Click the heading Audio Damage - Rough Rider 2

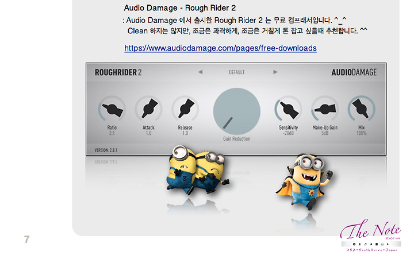click(x=180, y=8)
